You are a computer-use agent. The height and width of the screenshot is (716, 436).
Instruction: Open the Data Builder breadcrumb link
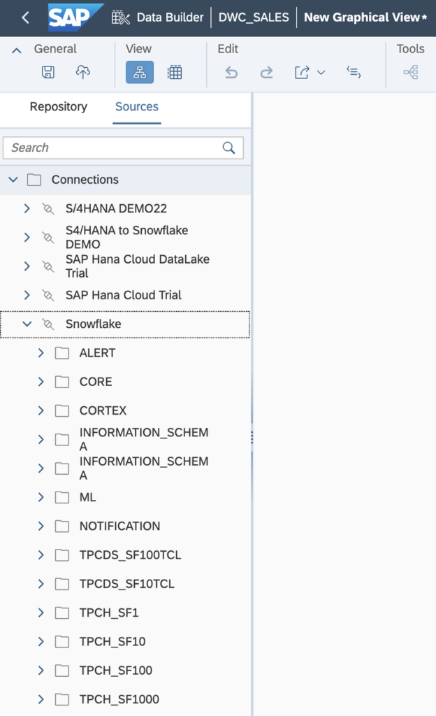tap(170, 17)
